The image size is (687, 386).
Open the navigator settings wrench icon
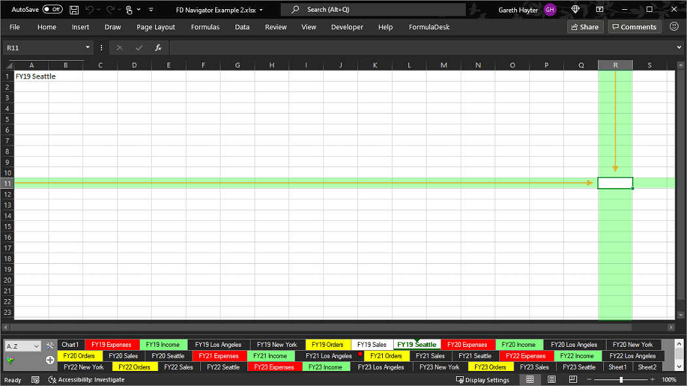pyautogui.click(x=50, y=346)
